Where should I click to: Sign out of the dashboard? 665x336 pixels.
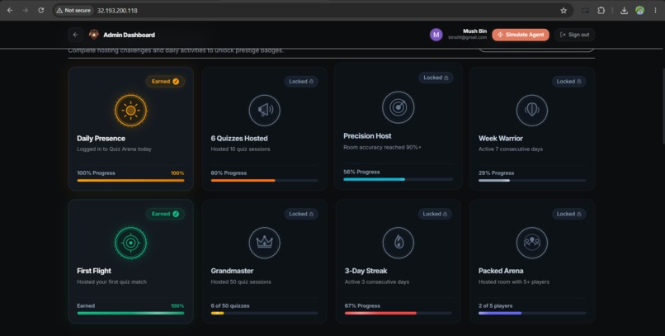coord(574,35)
